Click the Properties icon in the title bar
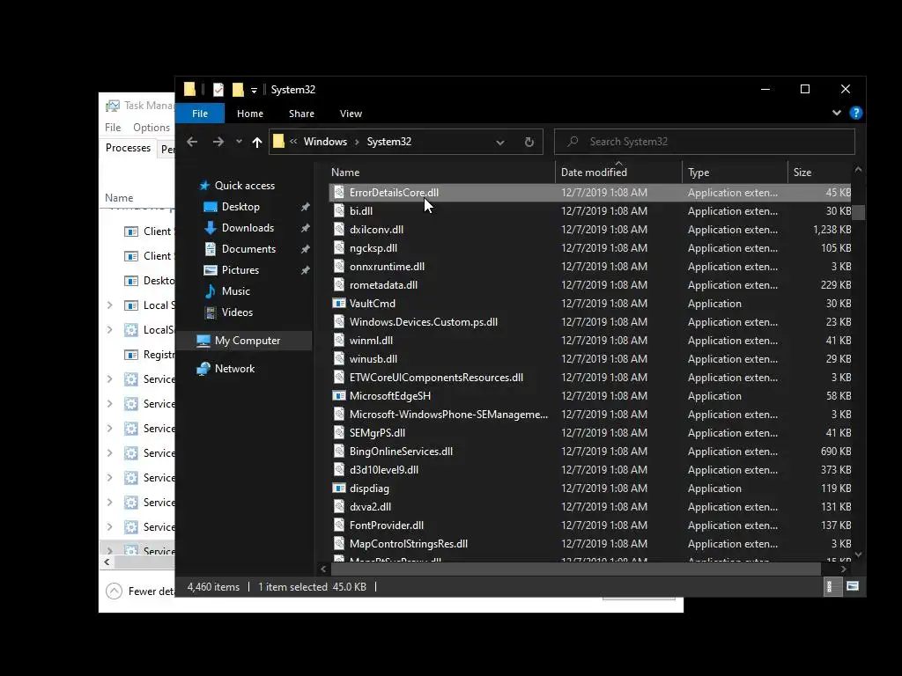The width and height of the screenshot is (902, 676). tap(218, 90)
